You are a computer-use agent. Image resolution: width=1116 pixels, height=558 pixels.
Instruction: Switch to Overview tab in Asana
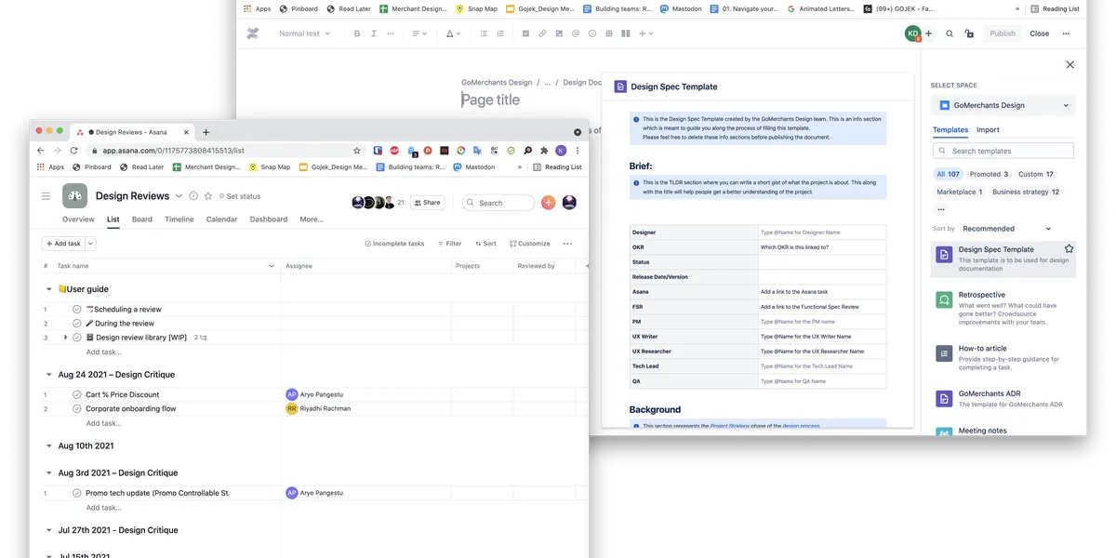(x=78, y=219)
